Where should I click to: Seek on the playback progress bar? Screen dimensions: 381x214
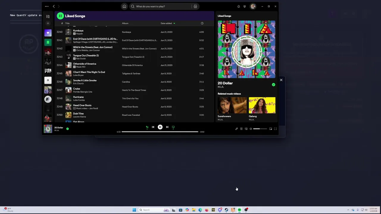pos(160,132)
